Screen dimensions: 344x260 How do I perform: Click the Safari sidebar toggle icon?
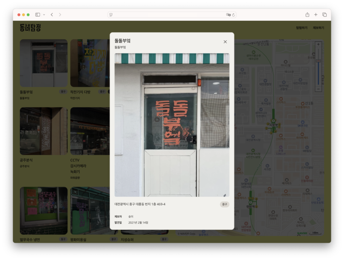pyautogui.click(x=38, y=14)
